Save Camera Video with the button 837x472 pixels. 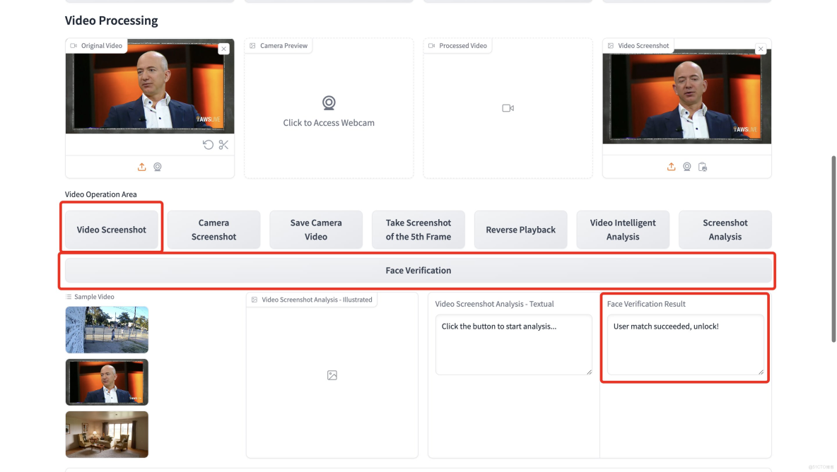click(x=315, y=229)
